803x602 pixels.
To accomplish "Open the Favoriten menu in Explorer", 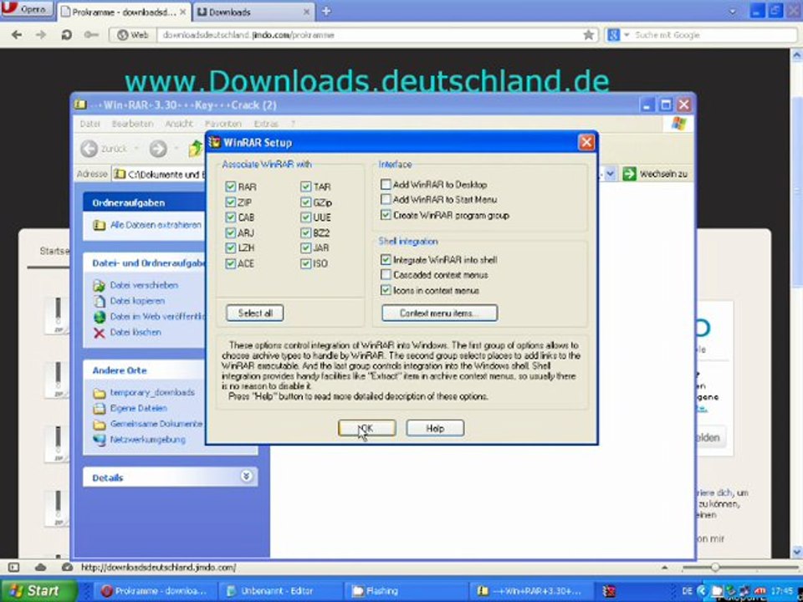I will (222, 124).
